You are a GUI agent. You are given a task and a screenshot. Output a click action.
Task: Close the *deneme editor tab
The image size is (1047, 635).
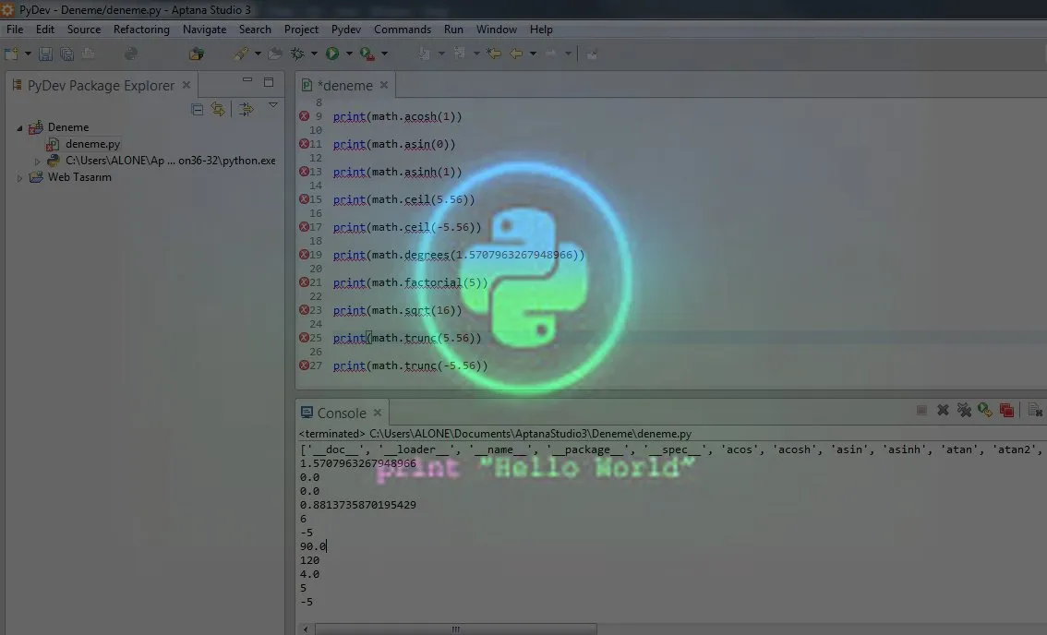[x=384, y=85]
